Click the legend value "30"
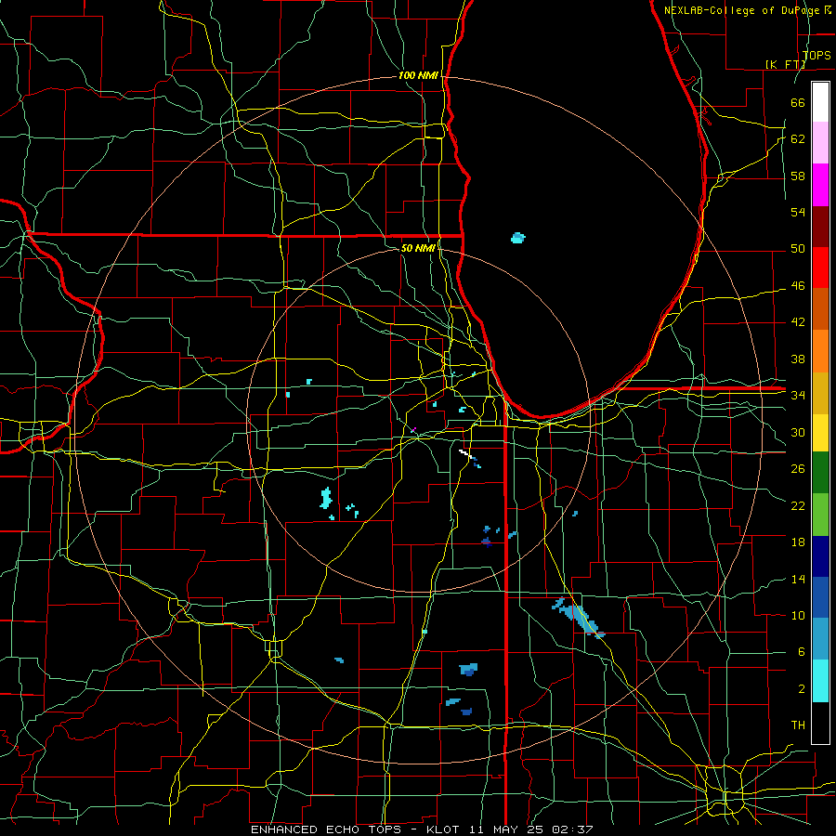This screenshot has height=836, width=836. [798, 432]
